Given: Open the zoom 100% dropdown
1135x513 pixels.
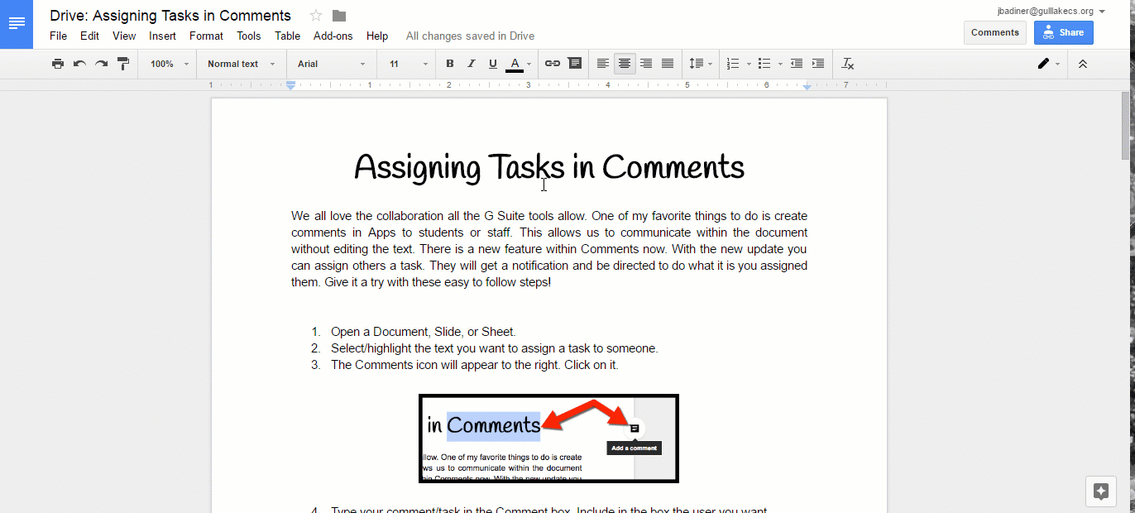Looking at the screenshot, I should 170,64.
